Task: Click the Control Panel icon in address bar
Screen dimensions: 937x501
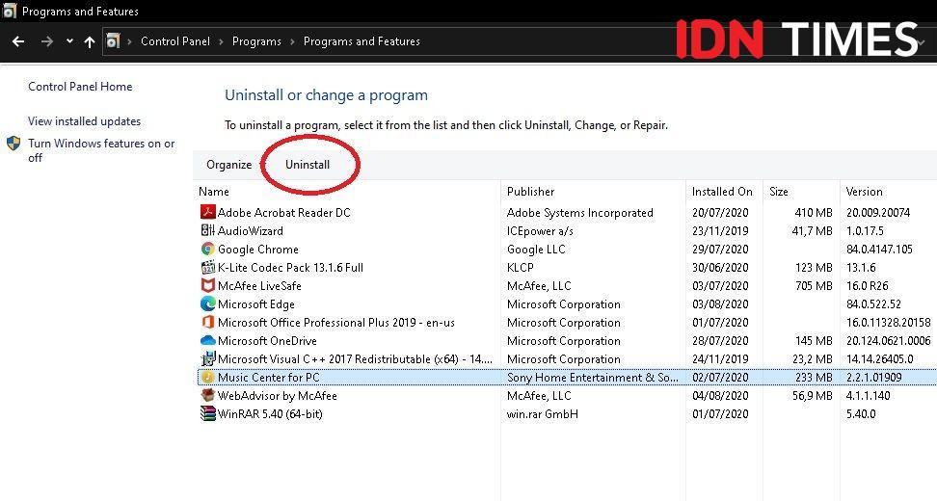Action: (113, 40)
